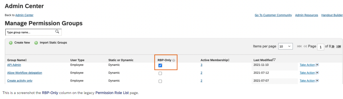Open the Items per page dropdown

point(285,46)
